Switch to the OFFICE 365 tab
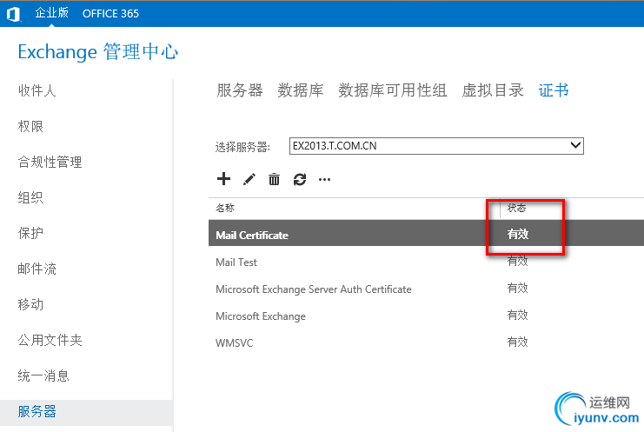644x432 pixels. coord(110,13)
